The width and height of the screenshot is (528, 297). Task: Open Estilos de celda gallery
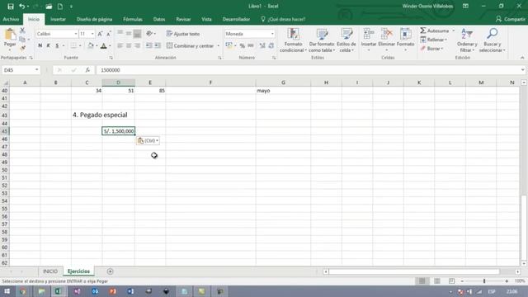pyautogui.click(x=346, y=40)
